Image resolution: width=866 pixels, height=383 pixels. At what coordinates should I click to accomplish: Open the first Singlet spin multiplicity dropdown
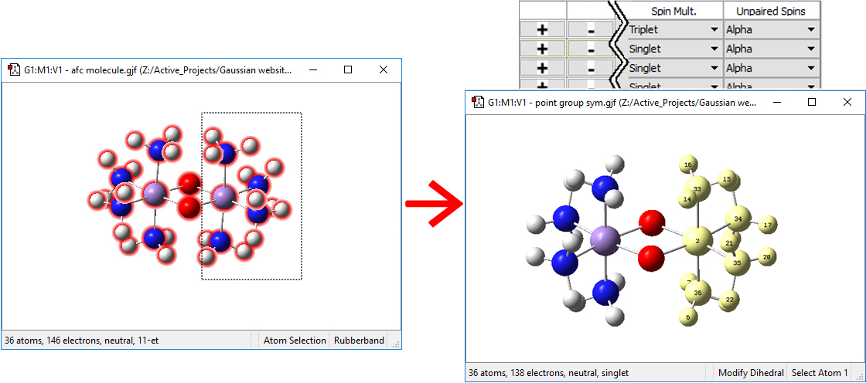point(714,49)
